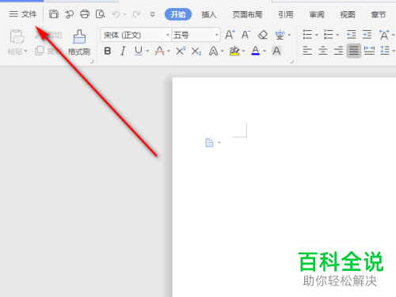Open the 宋体 font name dropdown

pyautogui.click(x=168, y=35)
